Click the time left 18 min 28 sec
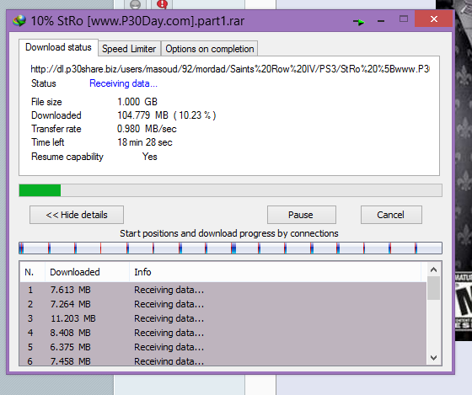This screenshot has width=472, height=395. tap(145, 142)
